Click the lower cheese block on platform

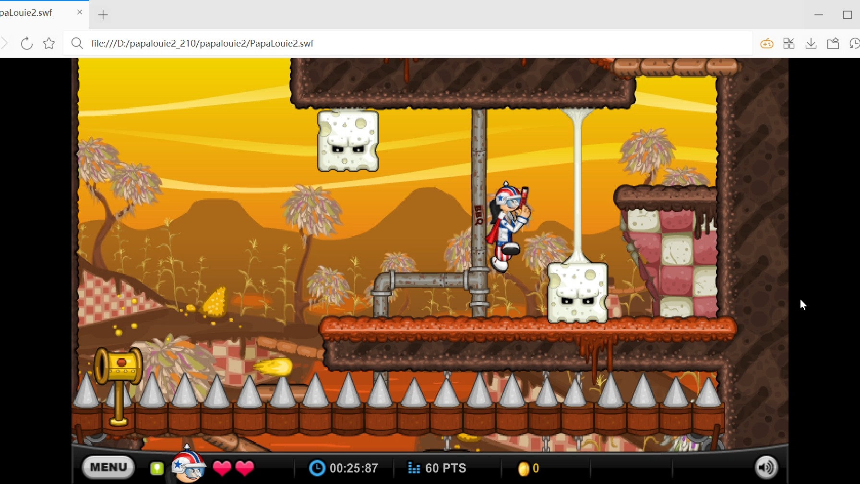(578, 292)
